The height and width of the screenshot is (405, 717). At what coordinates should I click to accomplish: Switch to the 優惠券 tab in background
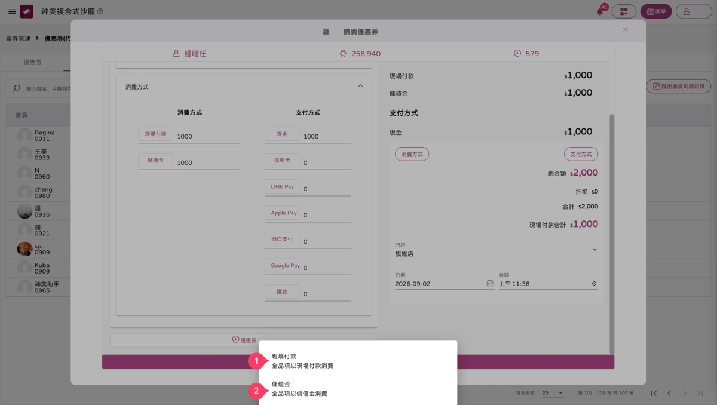coord(33,62)
